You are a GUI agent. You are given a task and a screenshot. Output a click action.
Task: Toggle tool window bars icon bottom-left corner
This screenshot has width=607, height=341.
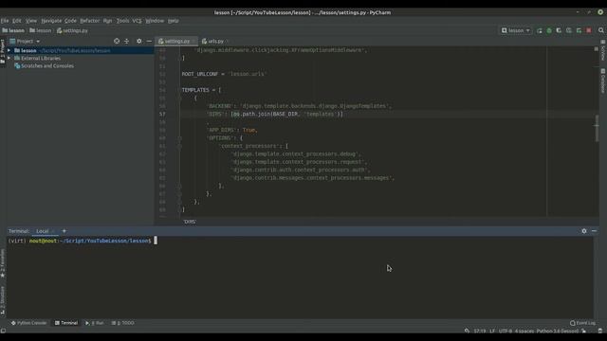tap(3, 331)
